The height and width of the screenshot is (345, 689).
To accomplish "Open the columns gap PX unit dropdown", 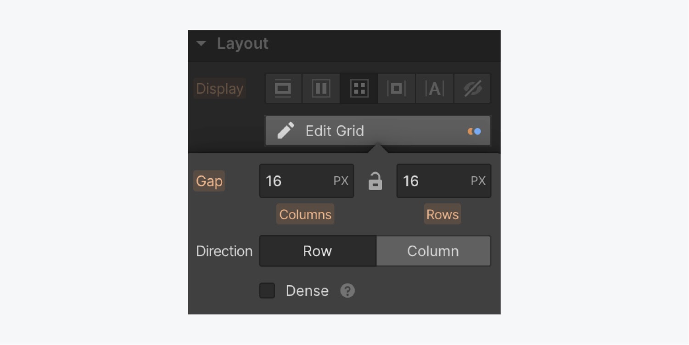I will coord(341,181).
